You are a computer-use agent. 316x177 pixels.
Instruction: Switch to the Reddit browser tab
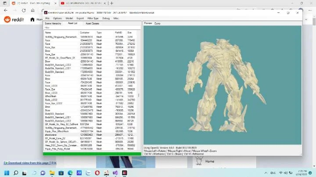coord(33,3)
